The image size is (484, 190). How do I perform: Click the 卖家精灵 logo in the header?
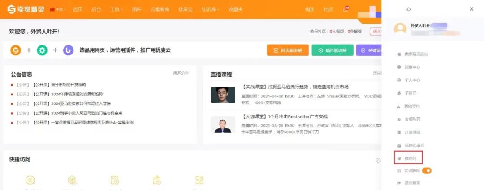click(26, 9)
